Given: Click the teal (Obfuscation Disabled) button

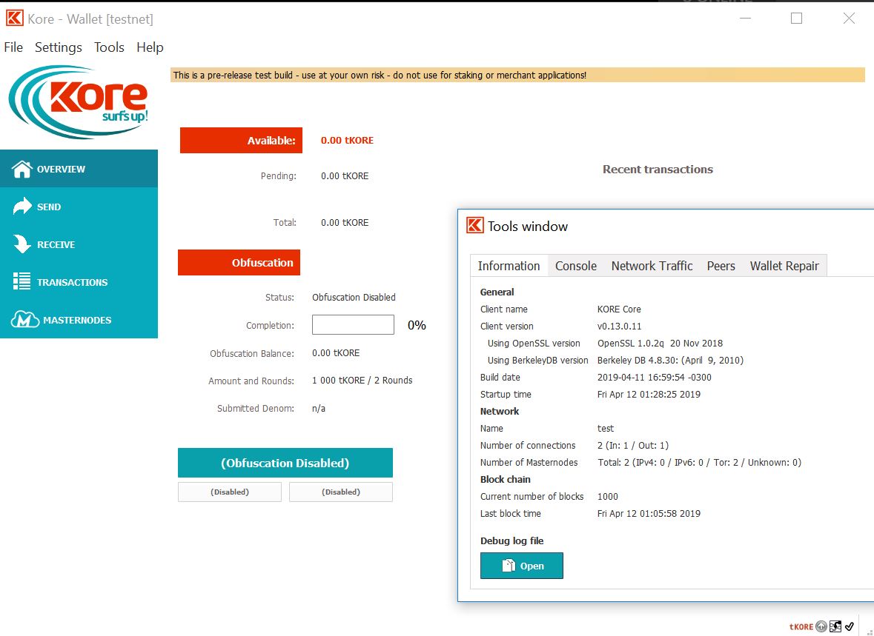Looking at the screenshot, I should point(285,463).
